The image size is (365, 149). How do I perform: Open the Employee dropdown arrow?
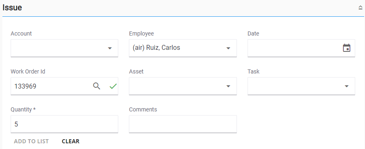tap(228, 48)
